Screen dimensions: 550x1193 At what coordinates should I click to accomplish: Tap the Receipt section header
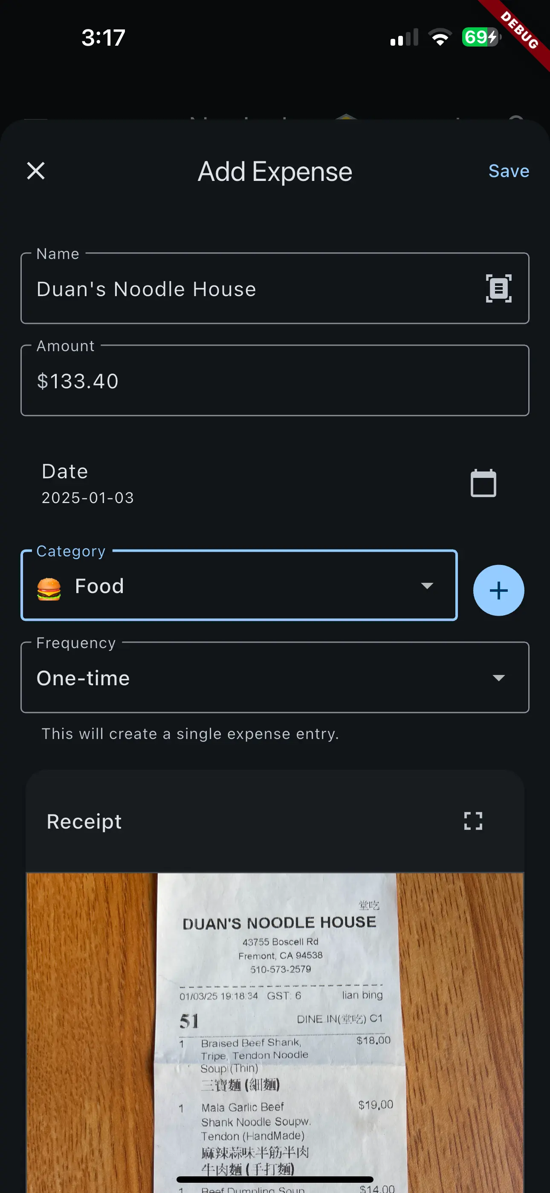point(84,822)
